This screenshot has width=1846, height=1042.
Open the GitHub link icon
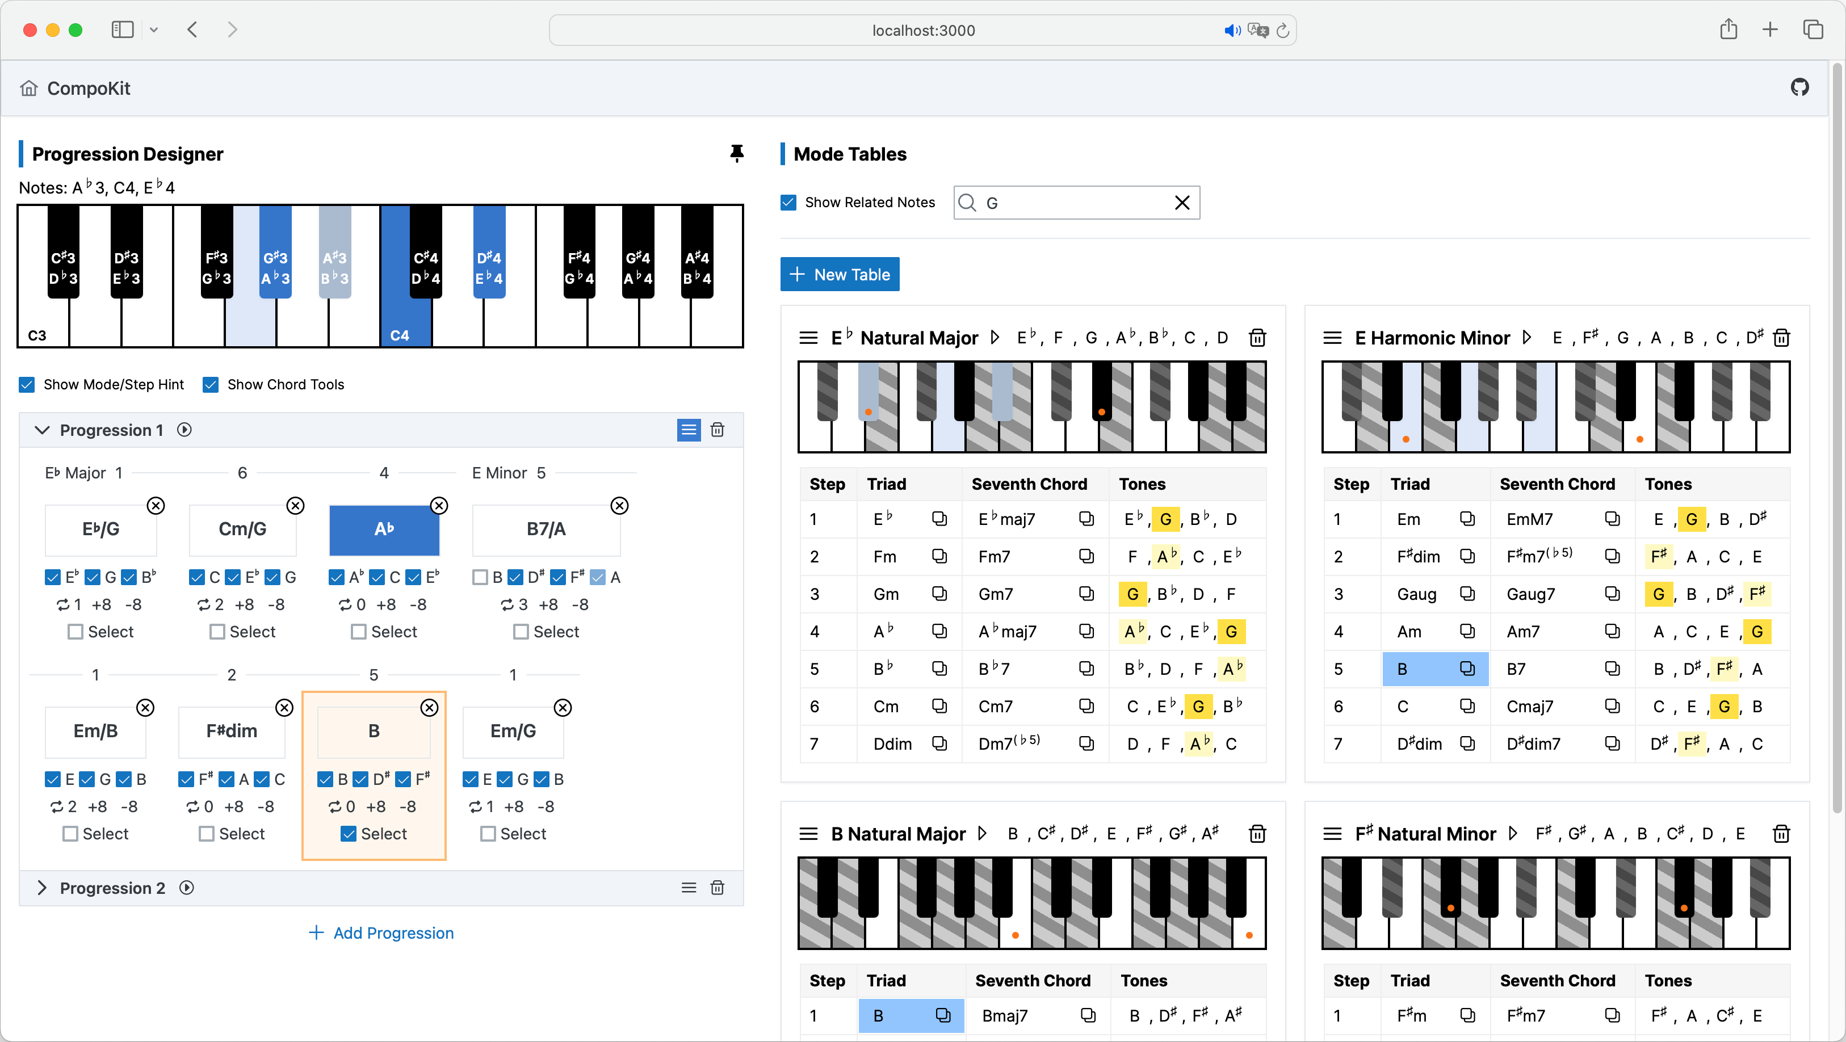coord(1799,87)
